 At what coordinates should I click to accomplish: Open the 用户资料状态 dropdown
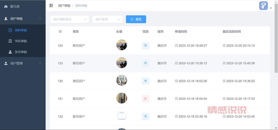tap(69, 19)
